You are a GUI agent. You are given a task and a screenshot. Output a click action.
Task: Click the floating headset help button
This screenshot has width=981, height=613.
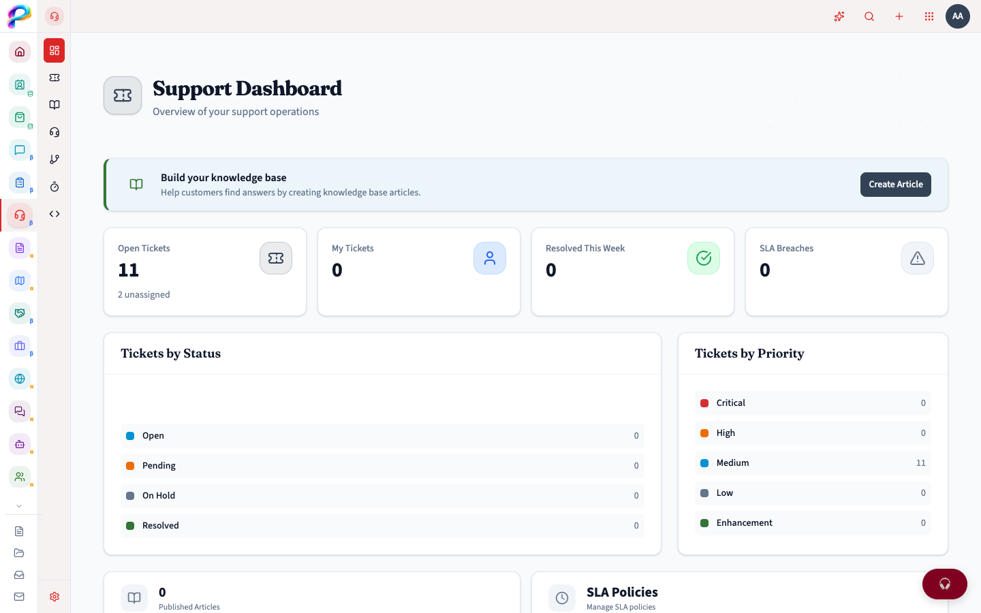pos(944,584)
